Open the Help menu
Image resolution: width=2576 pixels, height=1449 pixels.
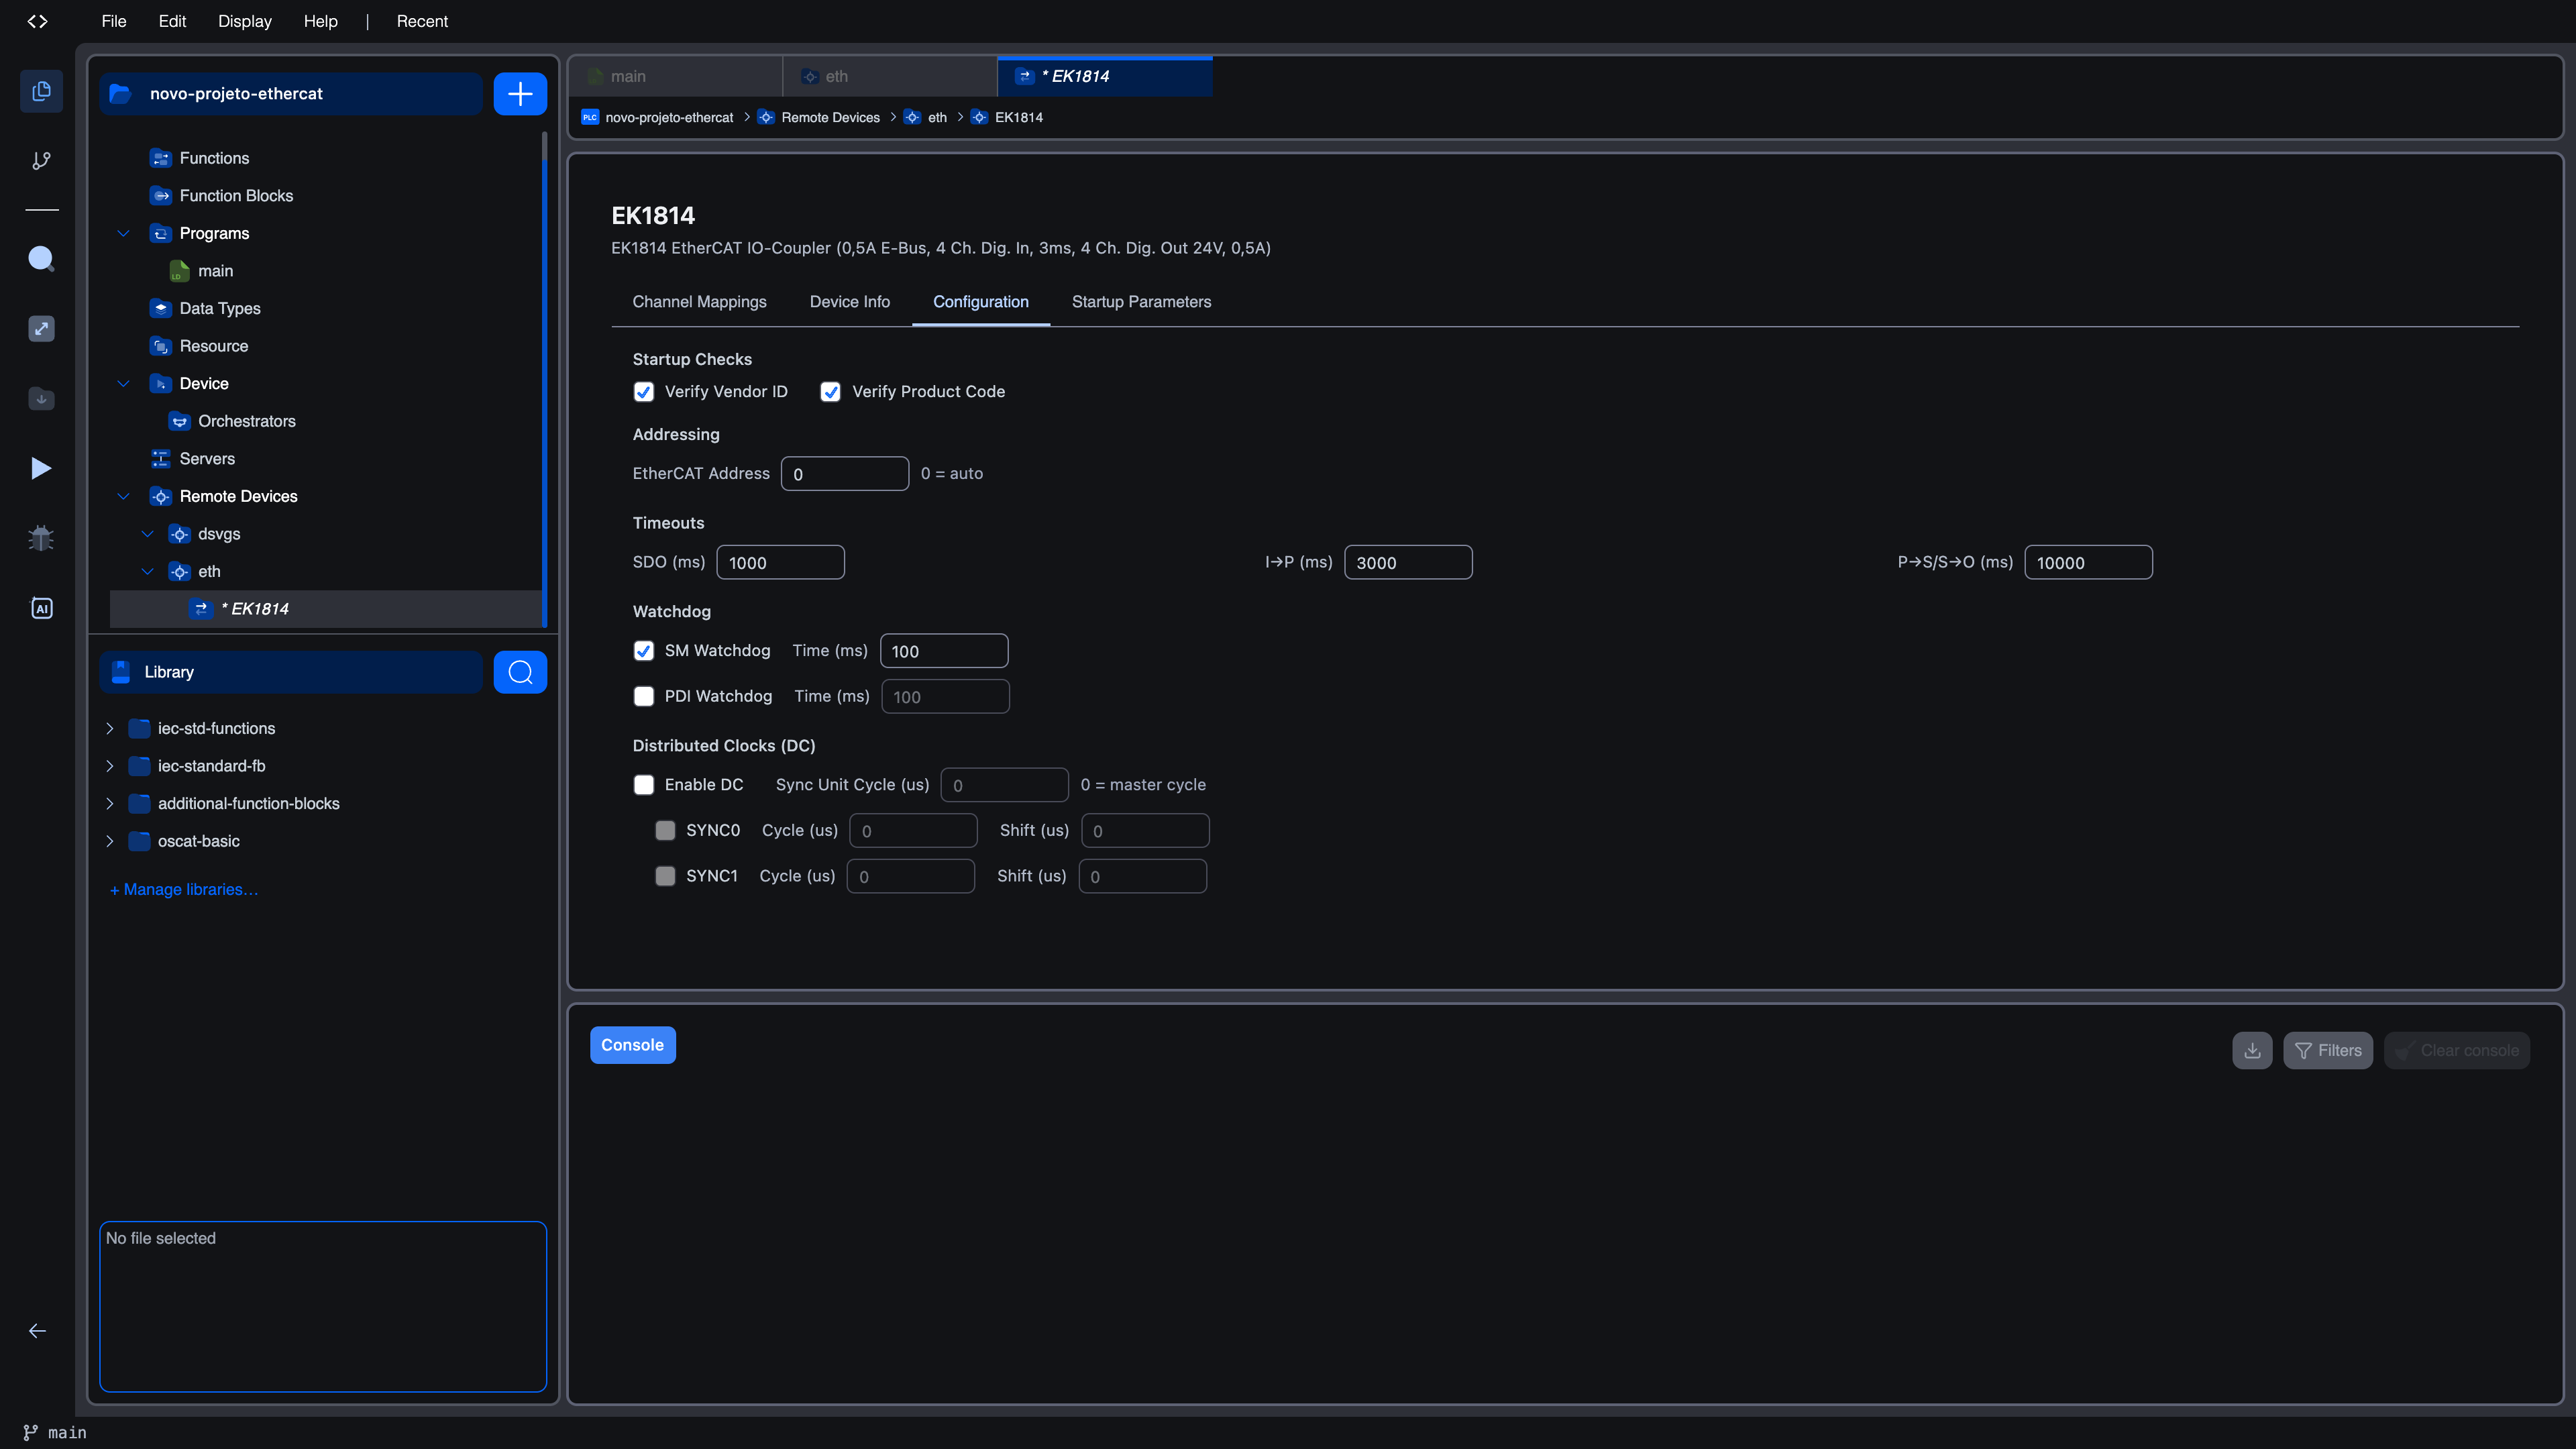tap(320, 21)
